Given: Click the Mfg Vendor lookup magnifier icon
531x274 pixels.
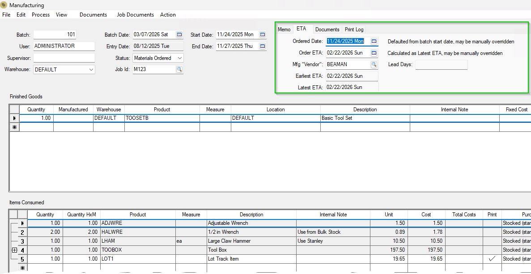Looking at the screenshot, I should [x=374, y=64].
